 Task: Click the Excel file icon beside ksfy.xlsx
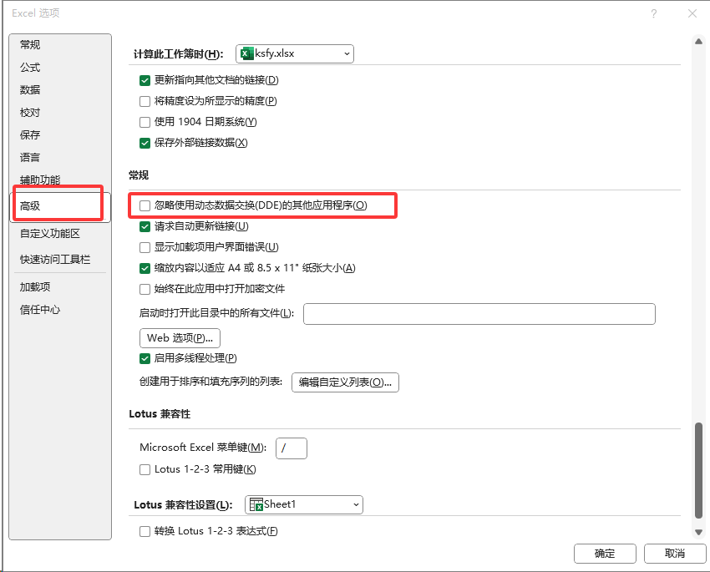click(246, 53)
